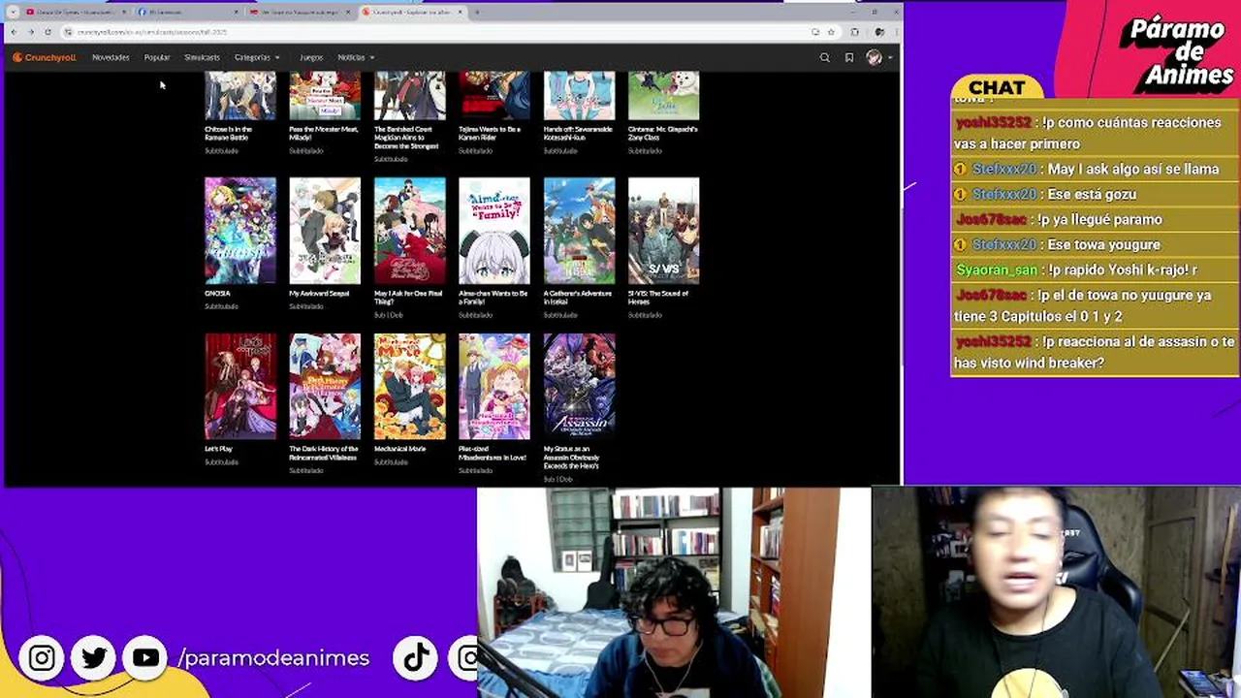Viewport: 1241px width, 698px height.
Task: Bookmark this page with star icon
Action: [831, 32]
